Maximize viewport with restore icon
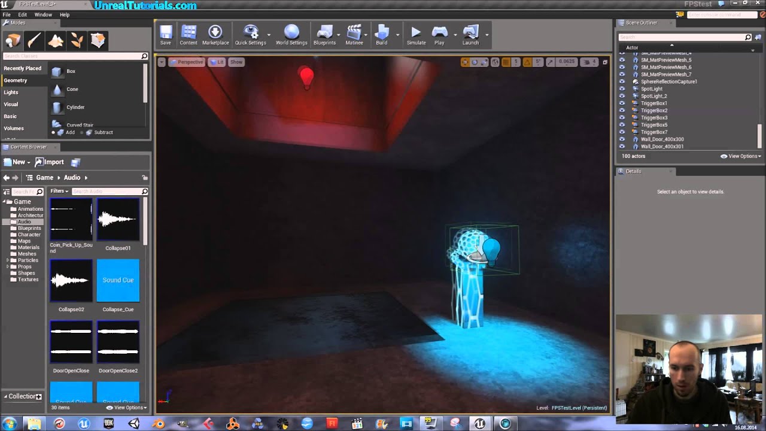 [x=605, y=62]
